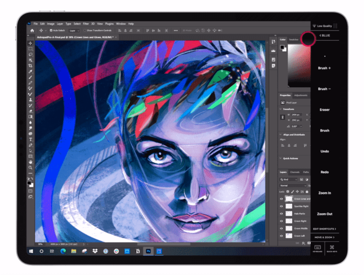Open the rotation angle dropdown arrow
The width and height of the screenshot is (364, 275).
click(301, 126)
